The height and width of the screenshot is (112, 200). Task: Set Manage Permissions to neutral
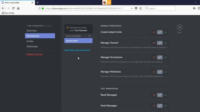160,57
